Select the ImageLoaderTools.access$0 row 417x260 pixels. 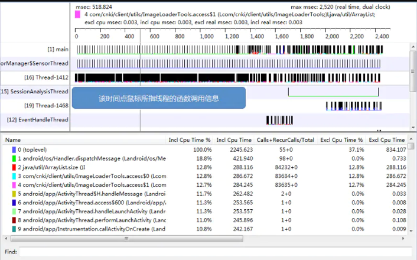(x=205, y=176)
